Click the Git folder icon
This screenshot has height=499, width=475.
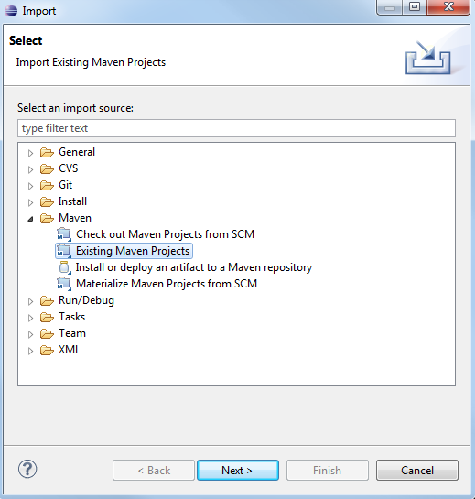click(47, 185)
